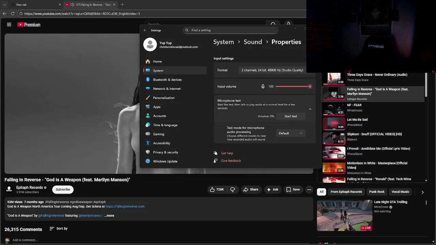Select the Punk Rock chip
This screenshot has height=245, width=436.
coord(377,192)
